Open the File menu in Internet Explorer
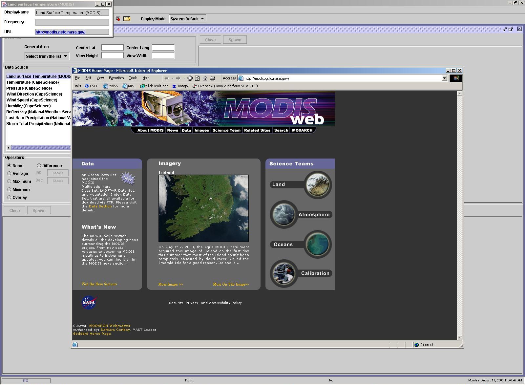This screenshot has height=385, width=525. (x=77, y=78)
